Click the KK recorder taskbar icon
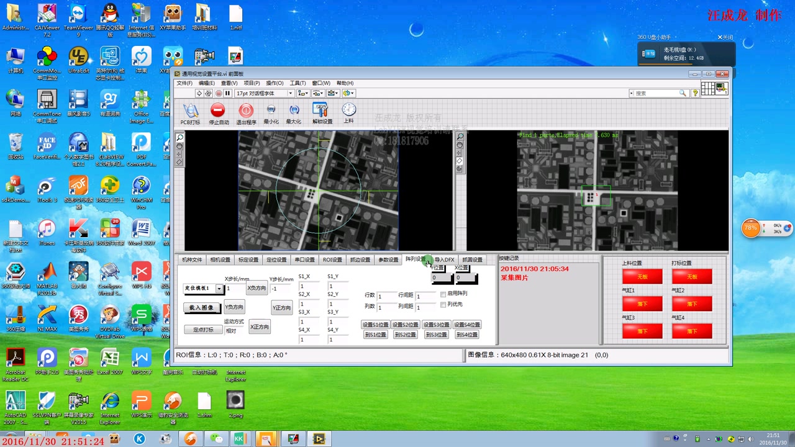The image size is (795, 447). pos(240,439)
